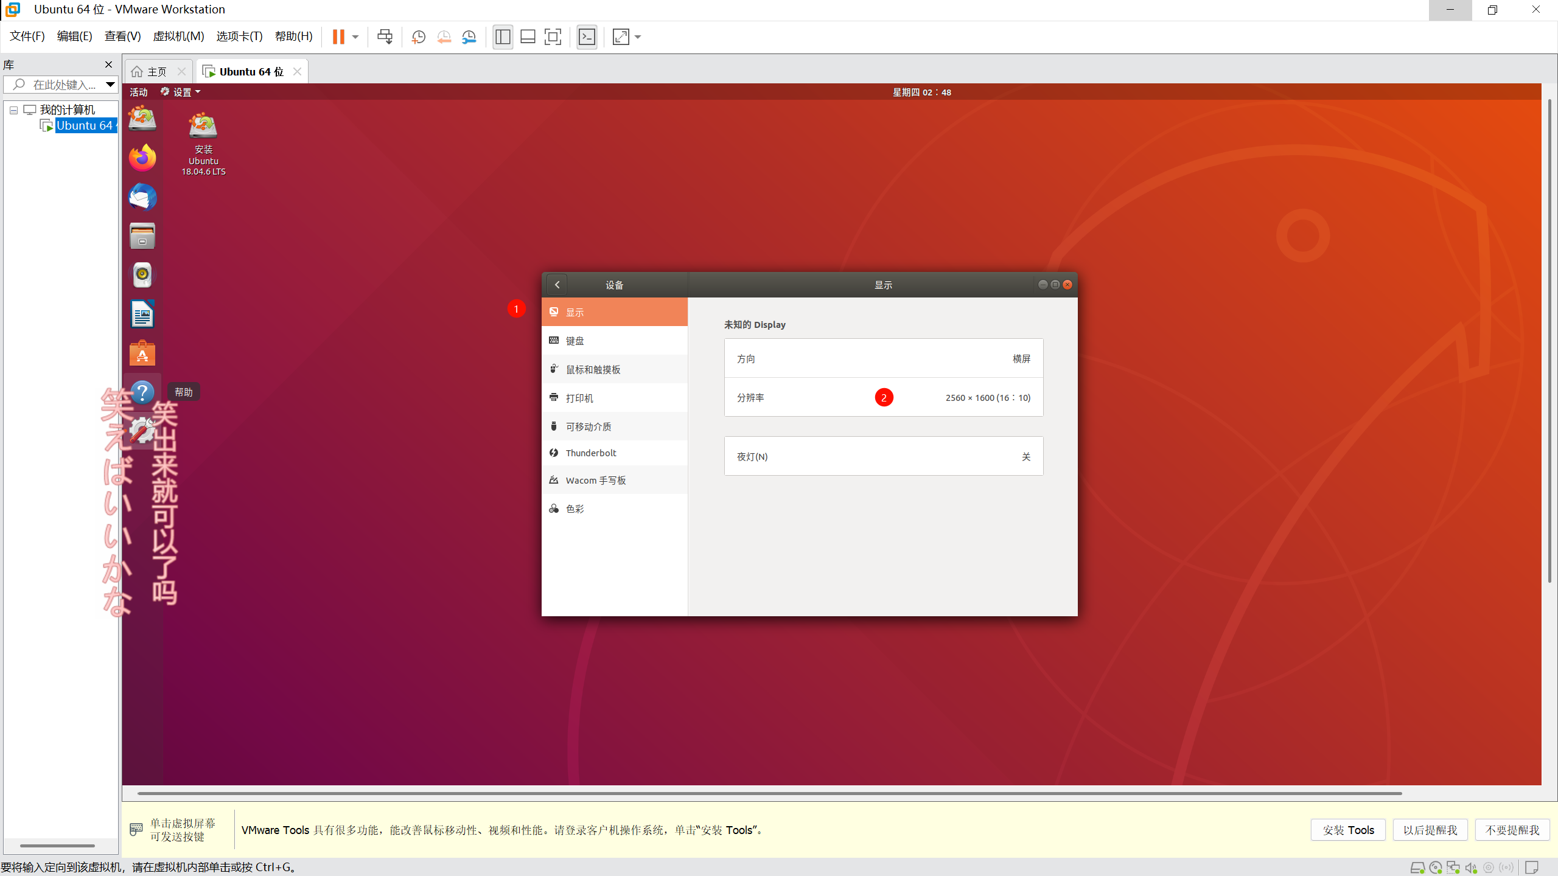Toggle the library sidebar view button
The height and width of the screenshot is (876, 1558).
coord(503,37)
